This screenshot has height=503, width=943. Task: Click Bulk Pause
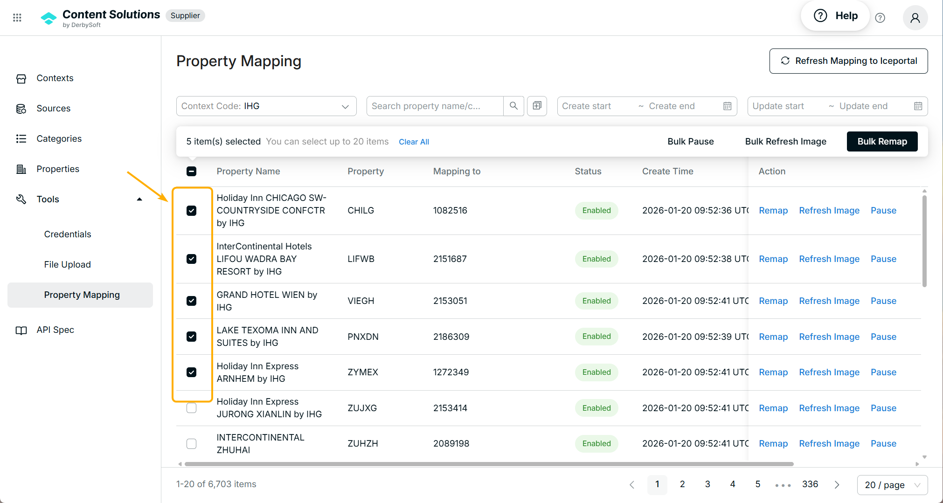(690, 142)
